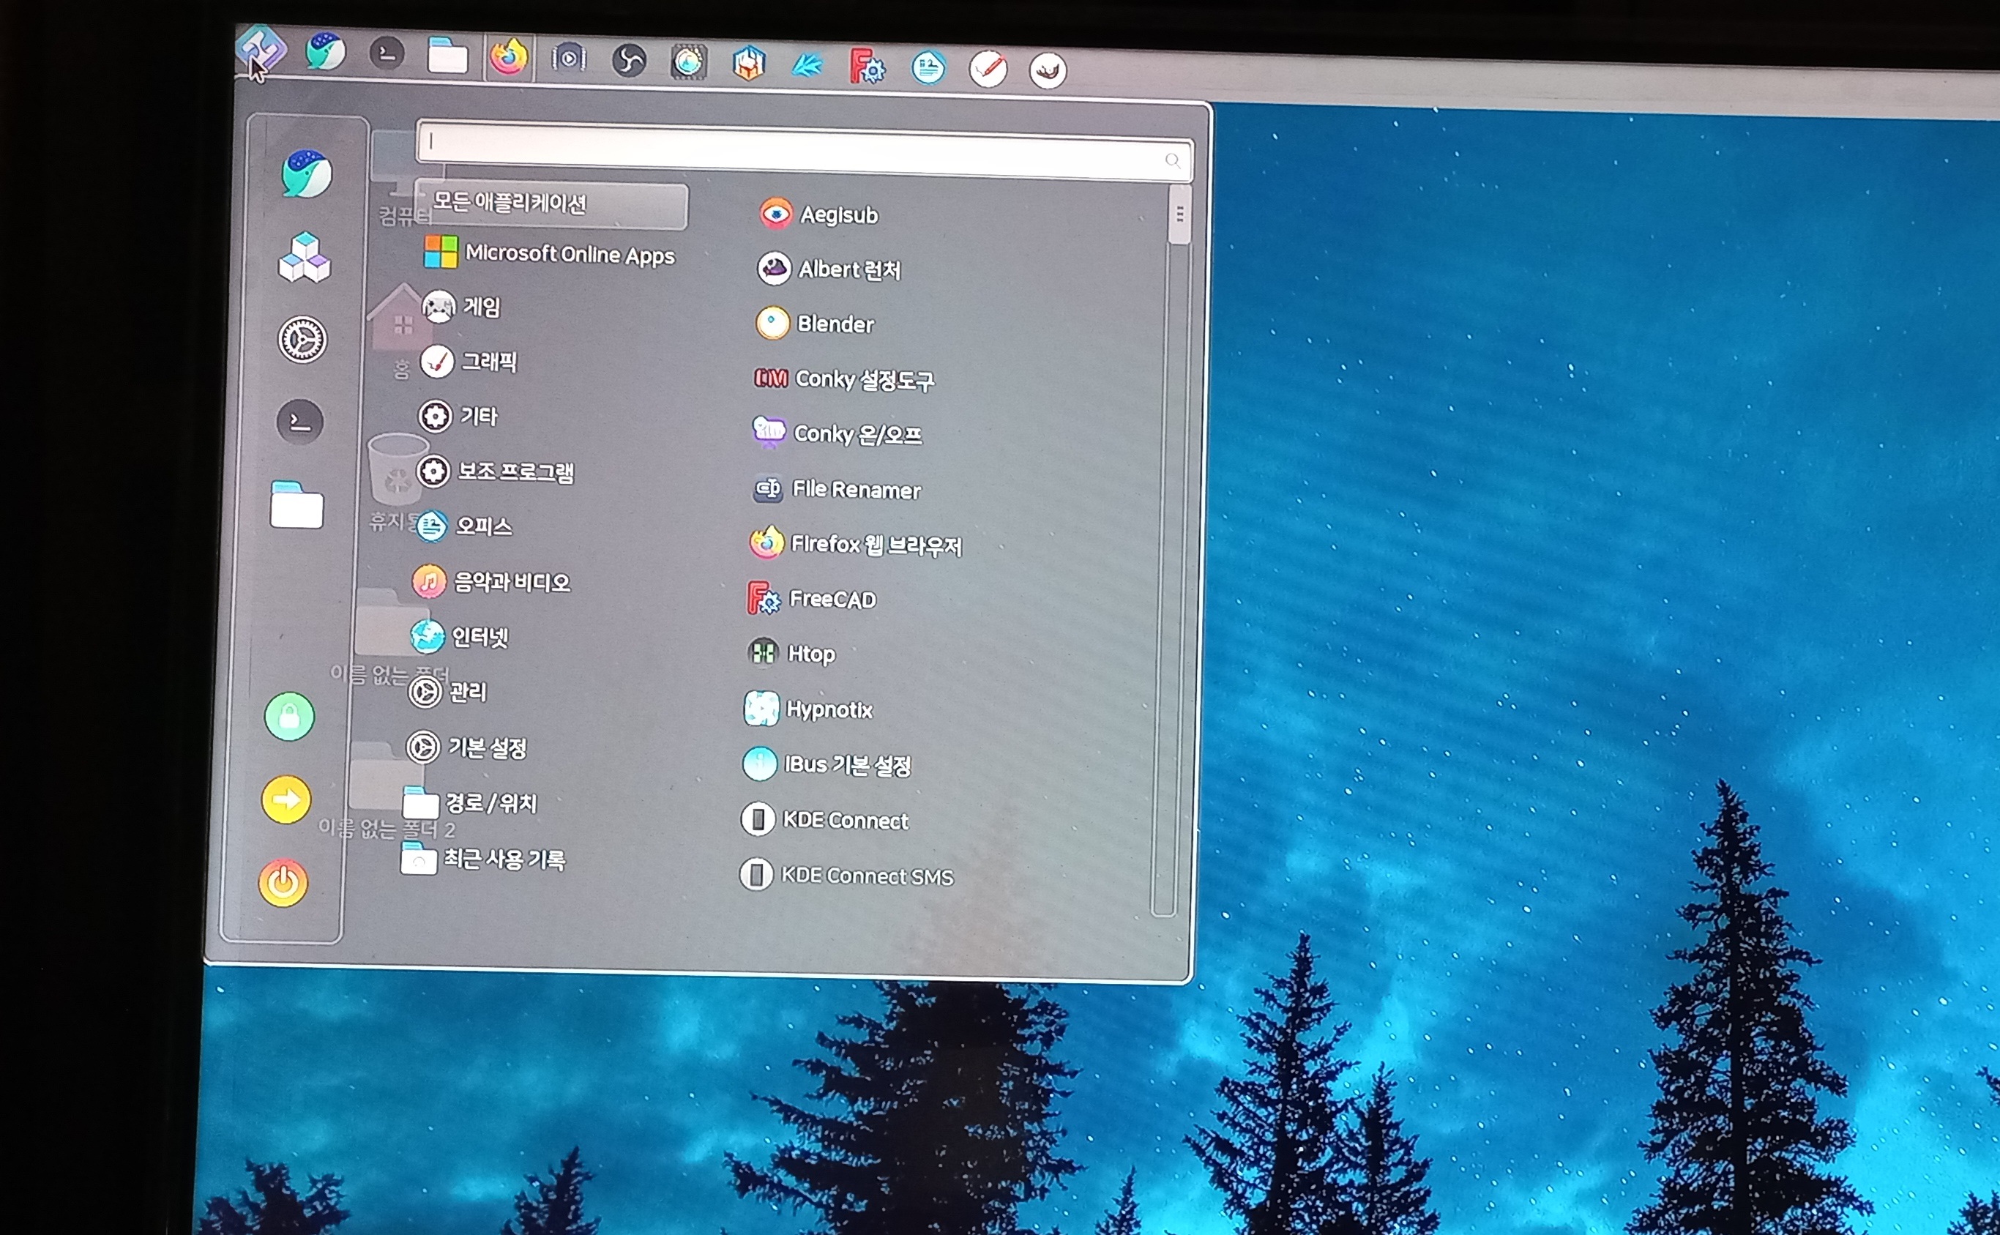Open system settings gear in menu sidebar
The width and height of the screenshot is (2000, 1235).
[x=302, y=340]
